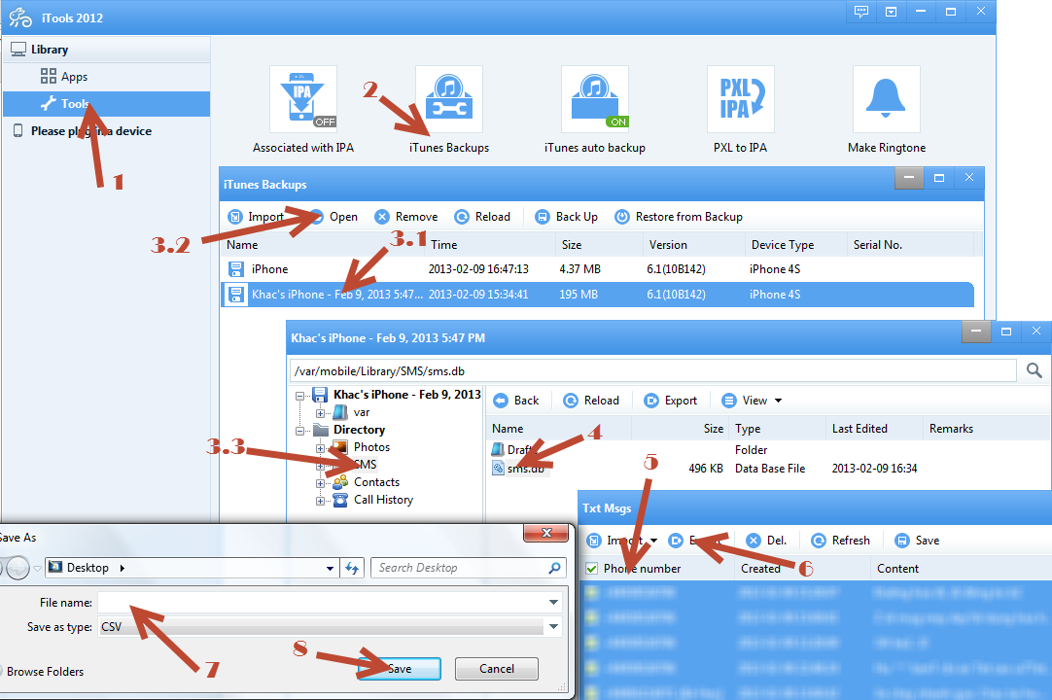Screen dimensions: 1052x700
Task: Select the iPhone 4.37 MB backup row
Action: [x=597, y=269]
